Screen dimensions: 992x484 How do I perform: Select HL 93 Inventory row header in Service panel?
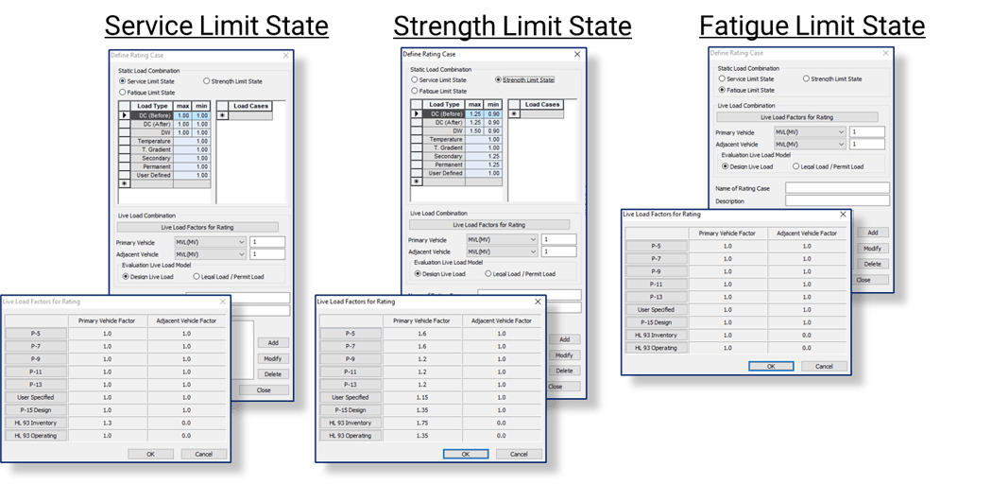[x=34, y=423]
